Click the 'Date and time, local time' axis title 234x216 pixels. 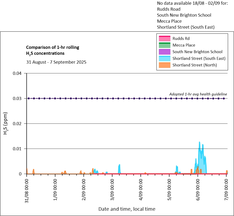[x=127, y=209]
